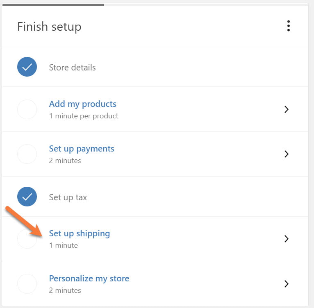Open the Finish setup three-dot options menu

[289, 26]
